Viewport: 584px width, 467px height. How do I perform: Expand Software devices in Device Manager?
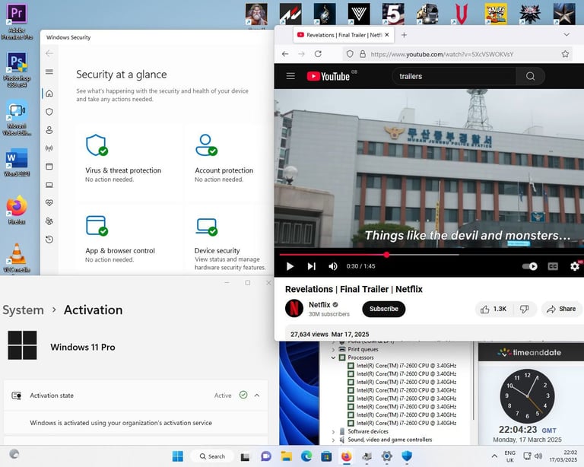333,431
